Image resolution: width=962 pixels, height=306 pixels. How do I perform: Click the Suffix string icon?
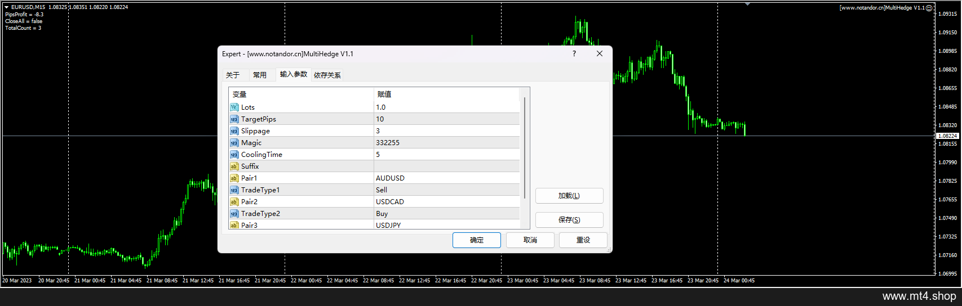pyautogui.click(x=234, y=166)
